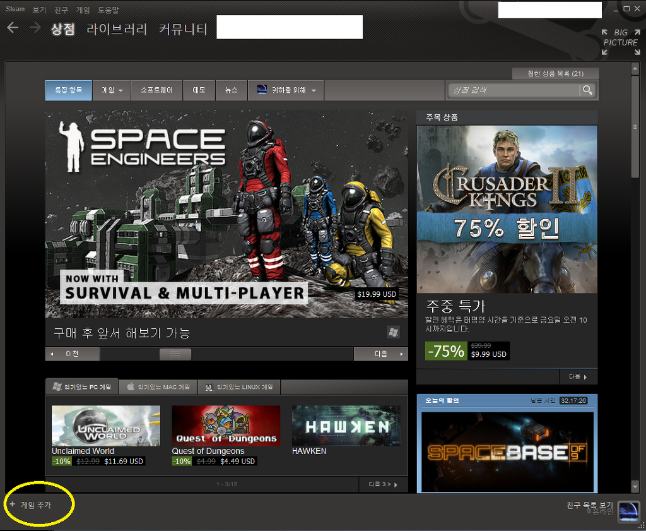Click the Quest of Dungeons title link
The width and height of the screenshot is (646, 531).
point(208,451)
